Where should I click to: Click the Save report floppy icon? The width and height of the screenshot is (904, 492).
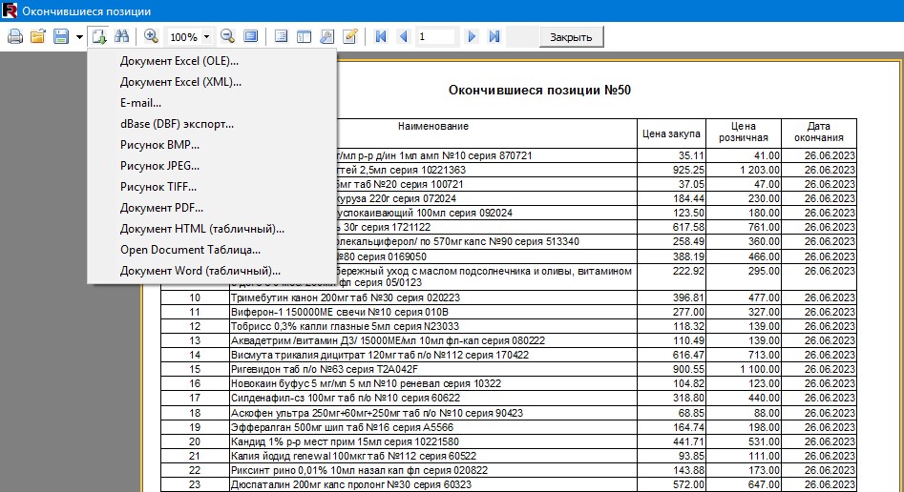point(61,37)
